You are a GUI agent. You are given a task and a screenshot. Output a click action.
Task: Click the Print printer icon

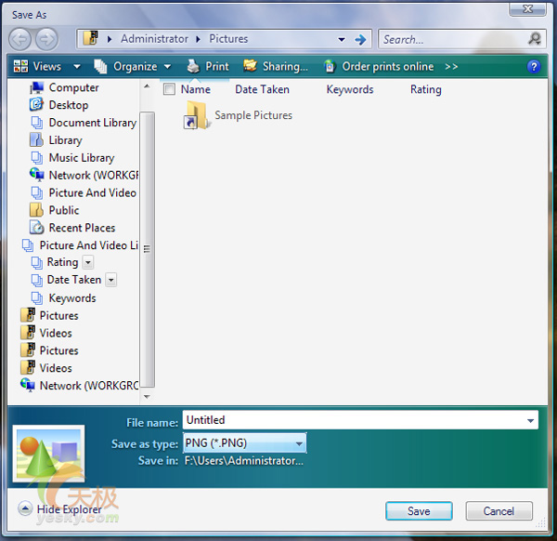click(x=194, y=66)
